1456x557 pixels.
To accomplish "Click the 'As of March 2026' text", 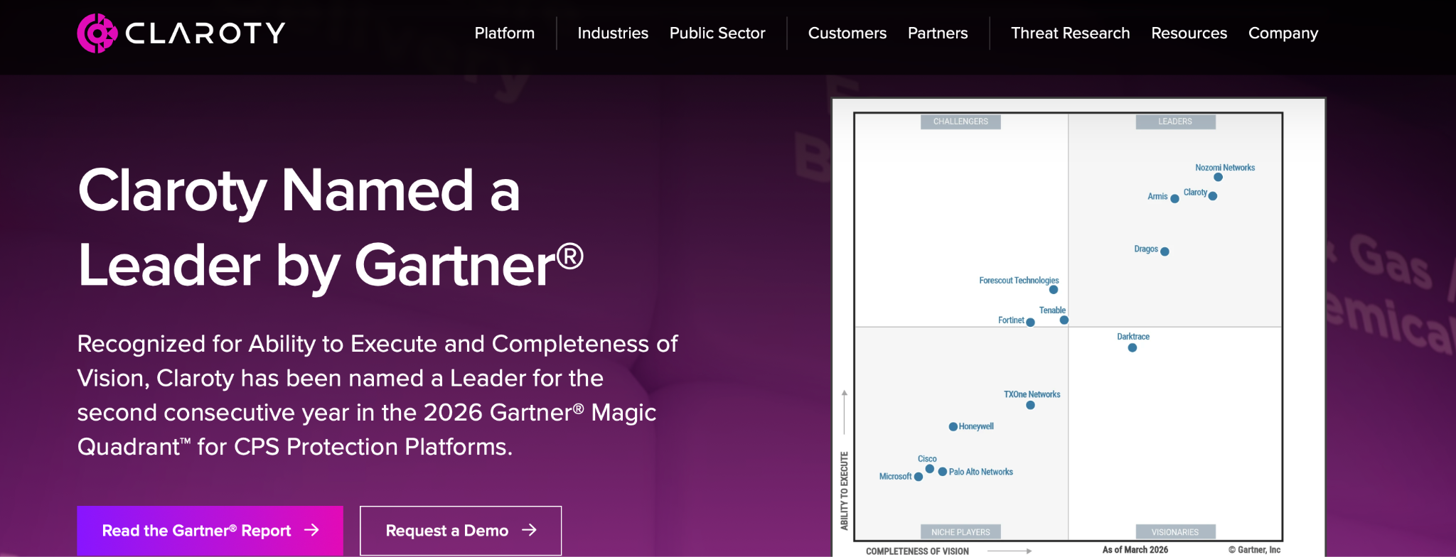I will point(1135,550).
